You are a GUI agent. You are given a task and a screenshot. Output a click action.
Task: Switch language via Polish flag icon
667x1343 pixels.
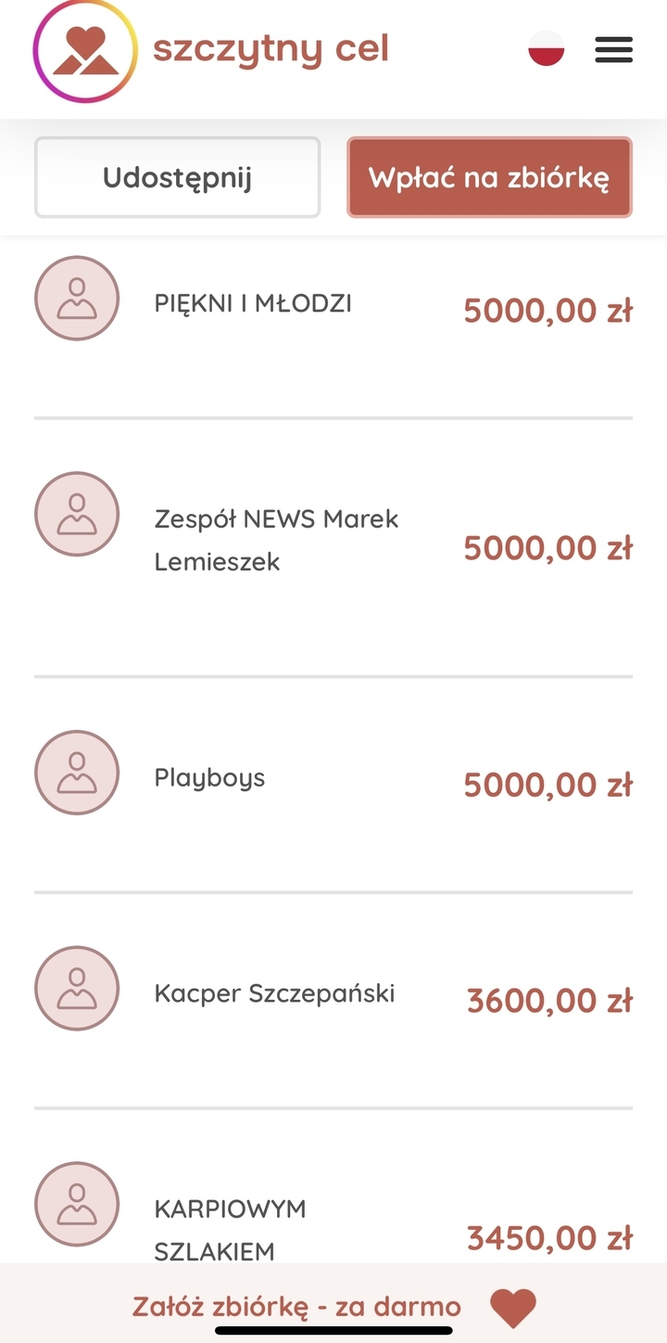point(546,48)
